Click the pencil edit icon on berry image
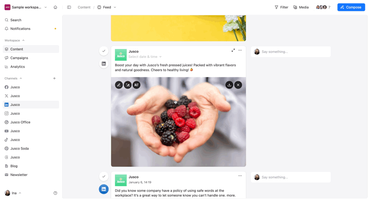 (x=119, y=85)
